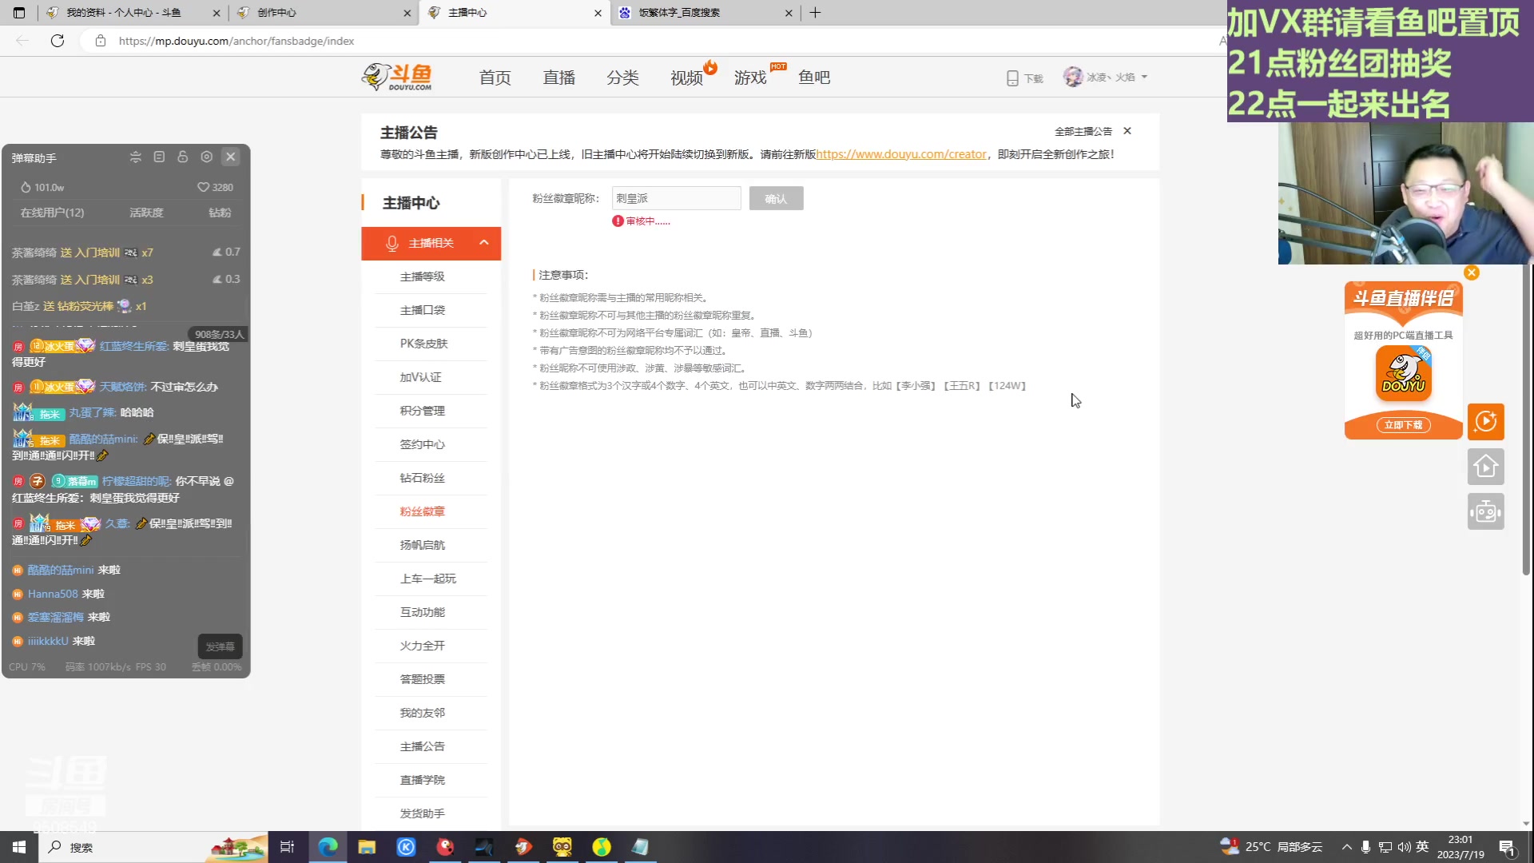Viewport: 1534px width, 863px height.
Task: Open the user account dropdown arrow
Action: click(x=1144, y=78)
